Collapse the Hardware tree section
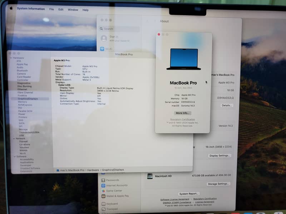This screenshot has width=286, height=214. pos(11,58)
